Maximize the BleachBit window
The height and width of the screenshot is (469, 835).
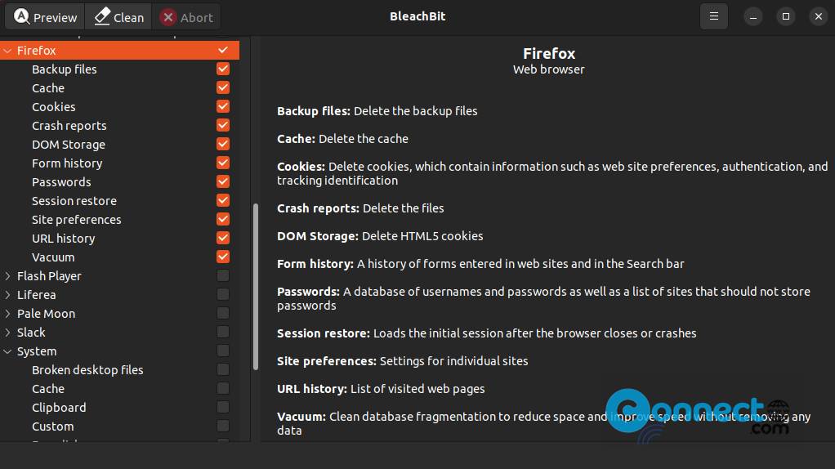point(786,17)
